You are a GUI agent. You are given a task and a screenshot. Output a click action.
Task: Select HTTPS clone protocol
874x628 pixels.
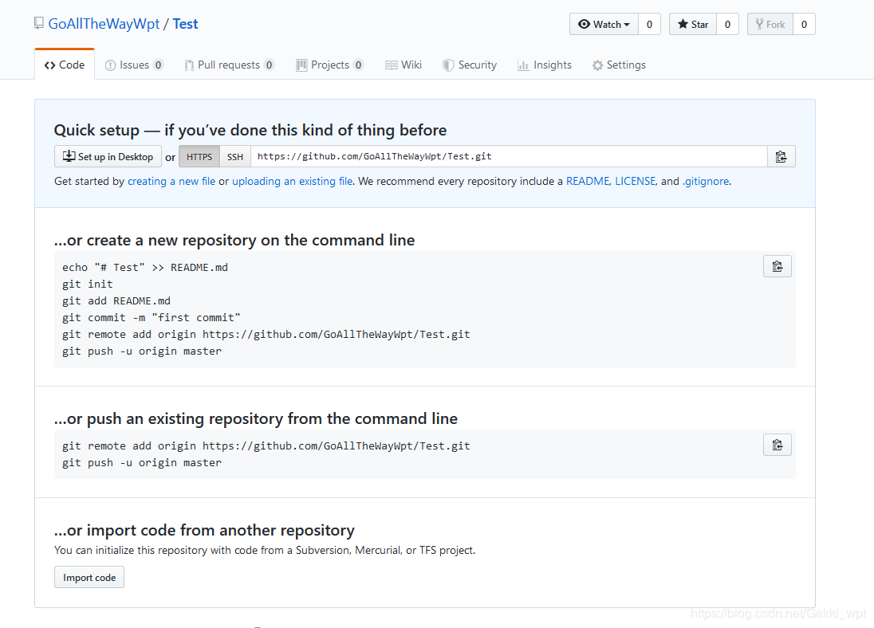[x=199, y=157]
